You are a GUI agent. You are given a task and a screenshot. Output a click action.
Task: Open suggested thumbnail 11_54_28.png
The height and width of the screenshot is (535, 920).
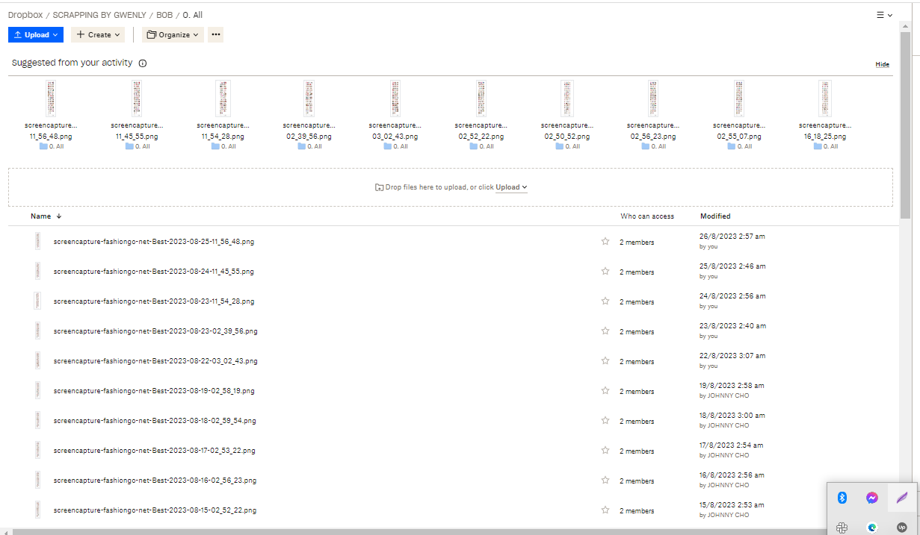[223, 98]
